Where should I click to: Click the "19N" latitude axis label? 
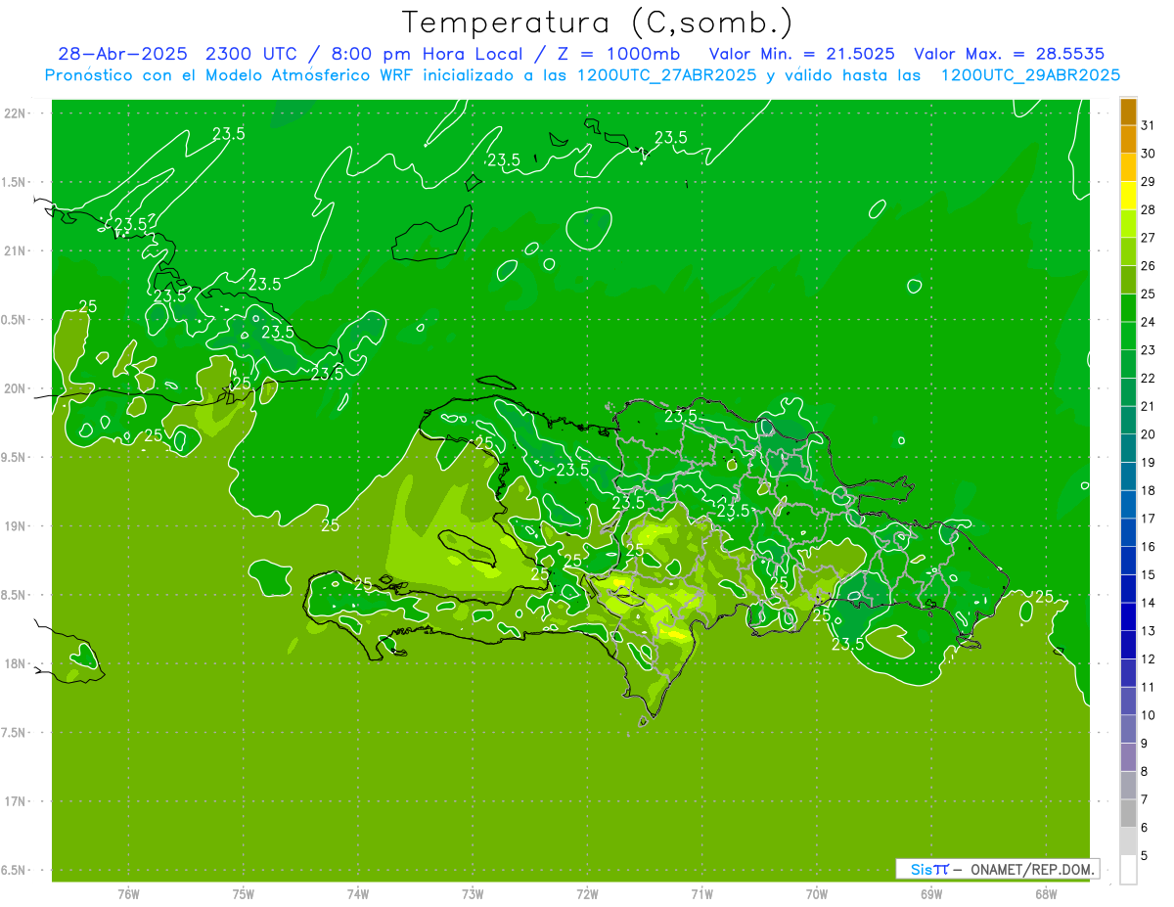(x=15, y=526)
